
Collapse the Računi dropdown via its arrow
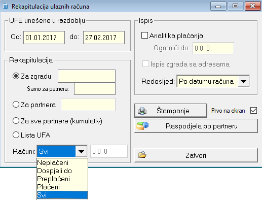81,151
